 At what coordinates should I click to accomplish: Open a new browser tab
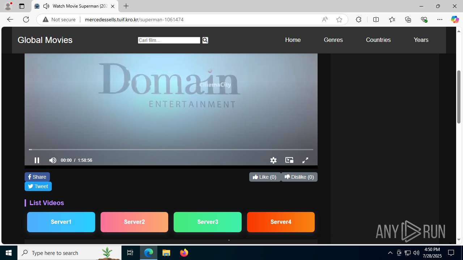tap(126, 6)
